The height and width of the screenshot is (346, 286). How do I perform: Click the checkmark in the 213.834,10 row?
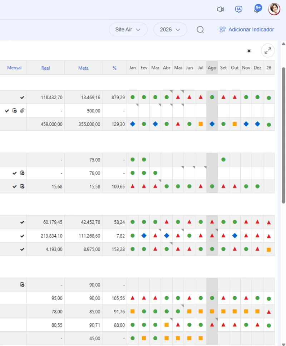22,236
